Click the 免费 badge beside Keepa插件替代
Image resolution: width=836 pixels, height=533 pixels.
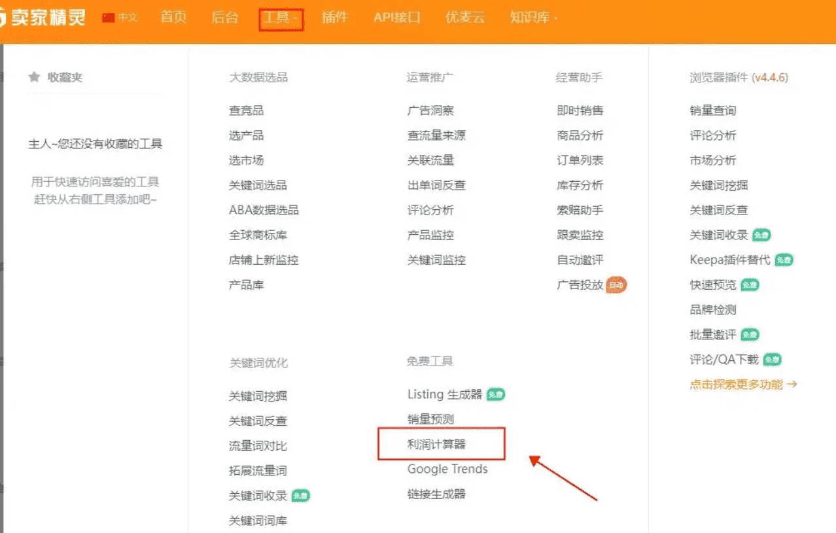coord(784,260)
